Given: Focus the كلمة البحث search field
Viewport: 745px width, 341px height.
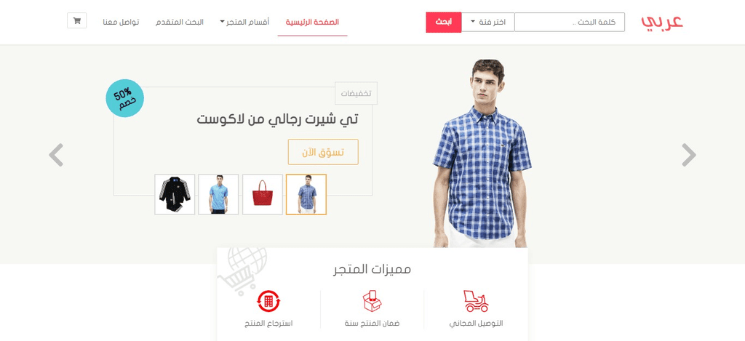Looking at the screenshot, I should (570, 23).
